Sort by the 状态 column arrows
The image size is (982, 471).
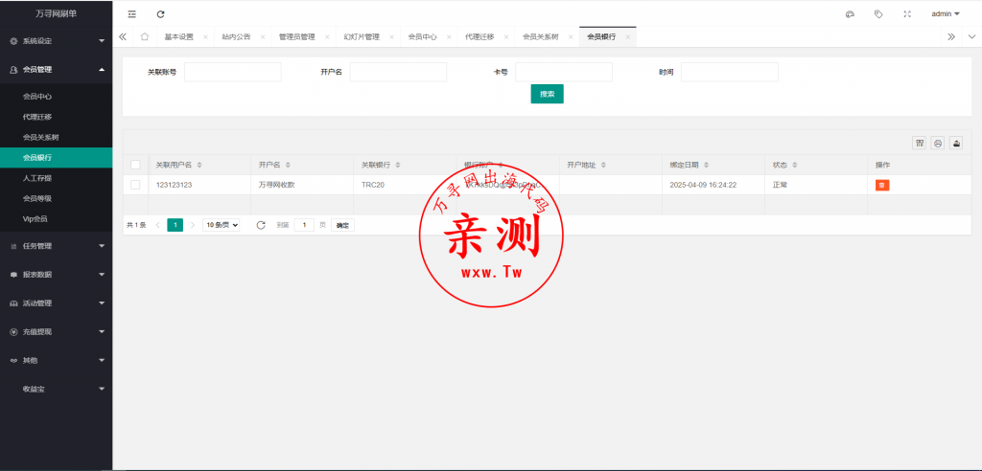point(795,165)
